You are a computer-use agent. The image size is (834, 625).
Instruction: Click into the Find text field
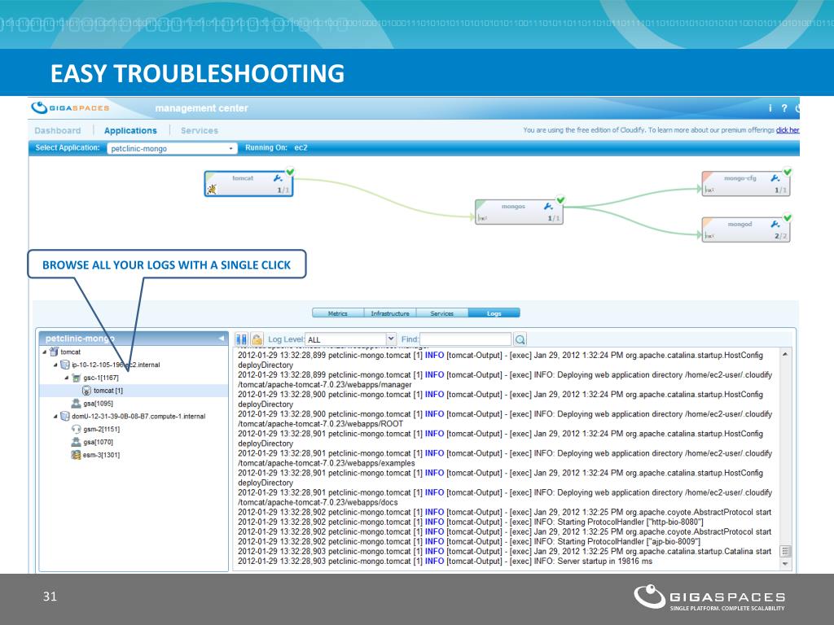pyautogui.click(x=465, y=339)
